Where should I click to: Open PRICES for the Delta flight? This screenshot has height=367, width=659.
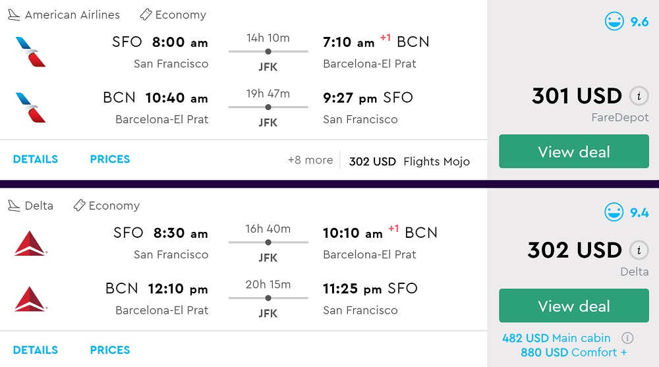[110, 350]
